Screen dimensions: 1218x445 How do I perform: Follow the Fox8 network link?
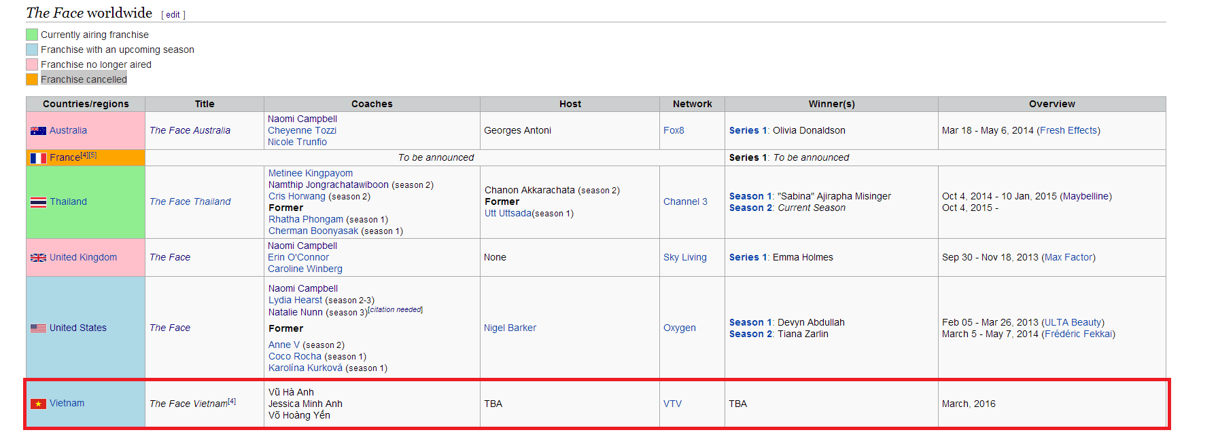coord(674,130)
